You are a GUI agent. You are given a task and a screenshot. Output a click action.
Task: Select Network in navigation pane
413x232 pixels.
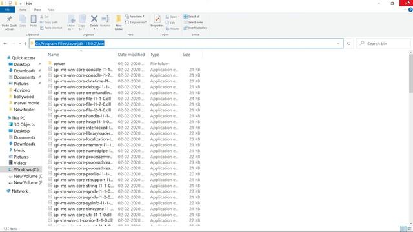pos(19,191)
